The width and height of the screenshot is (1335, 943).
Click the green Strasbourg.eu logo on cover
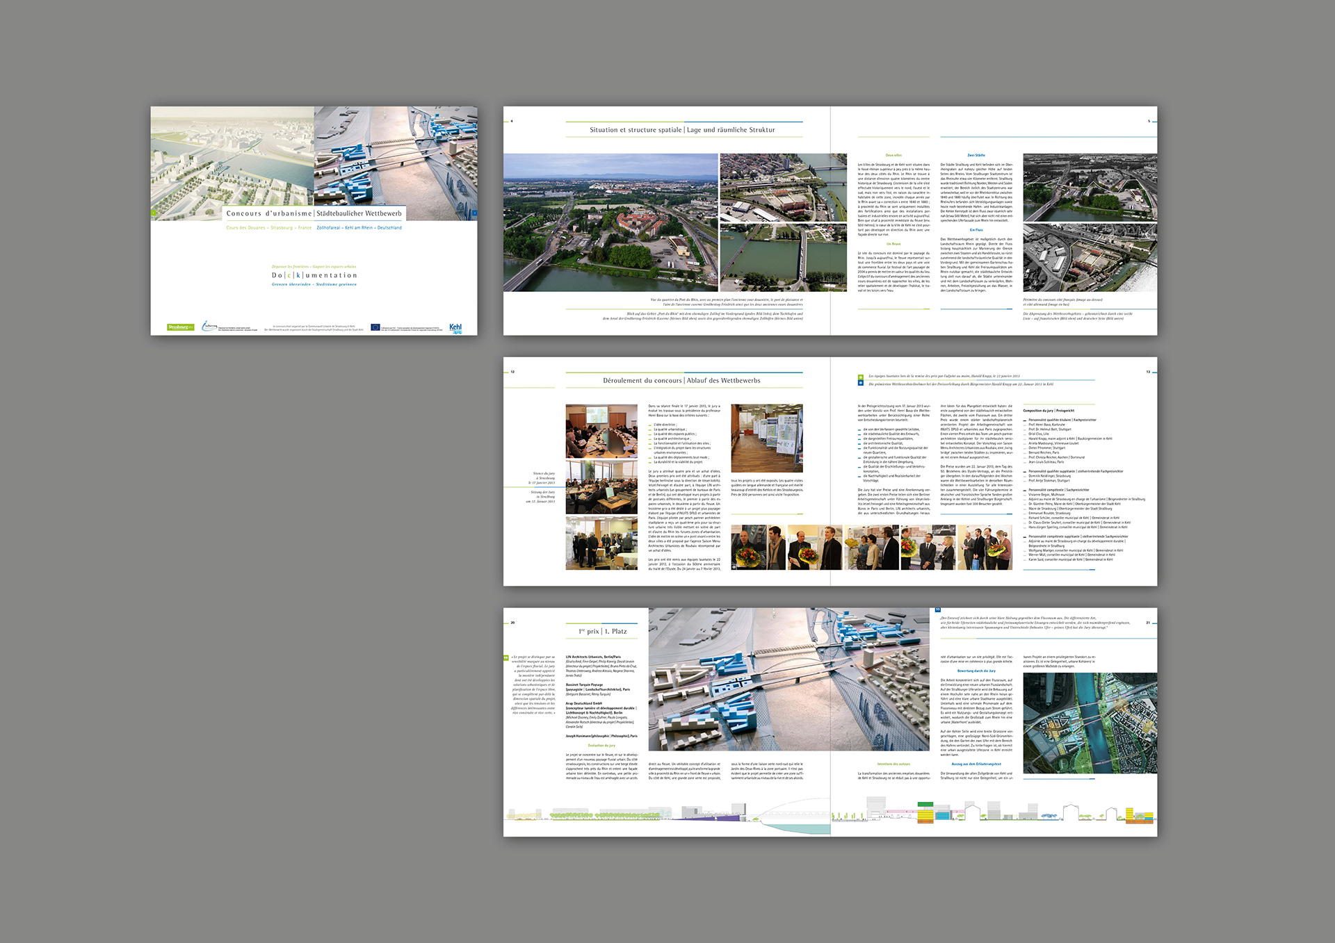[x=180, y=327]
